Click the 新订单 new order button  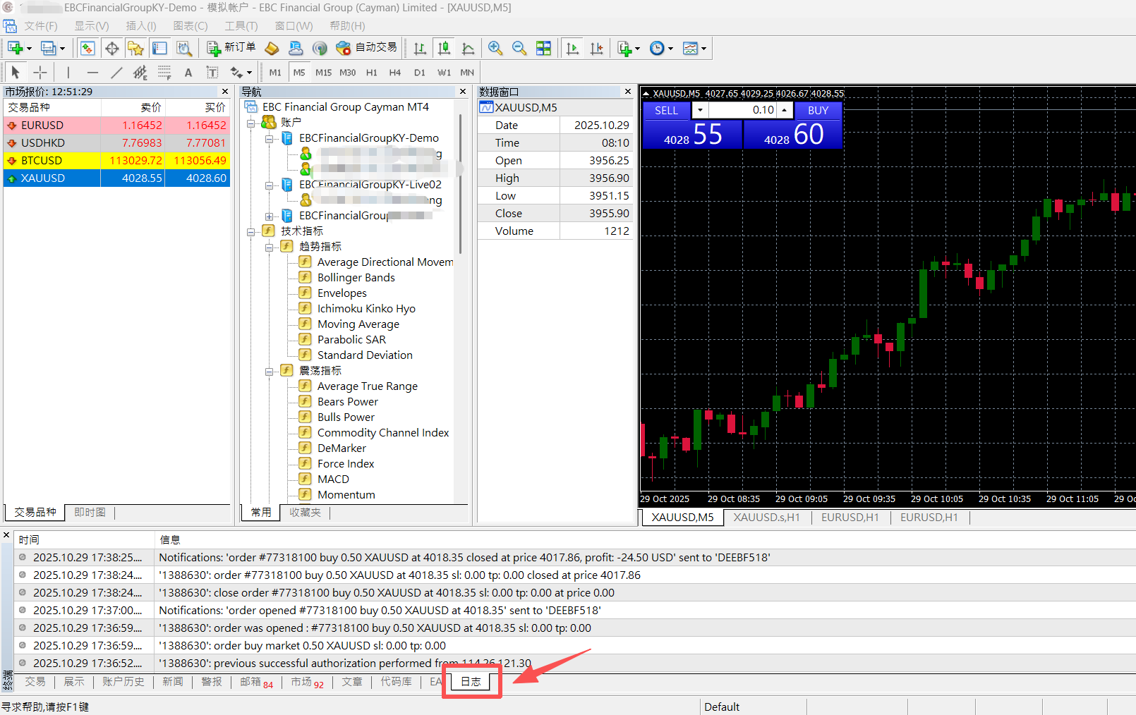click(x=231, y=48)
